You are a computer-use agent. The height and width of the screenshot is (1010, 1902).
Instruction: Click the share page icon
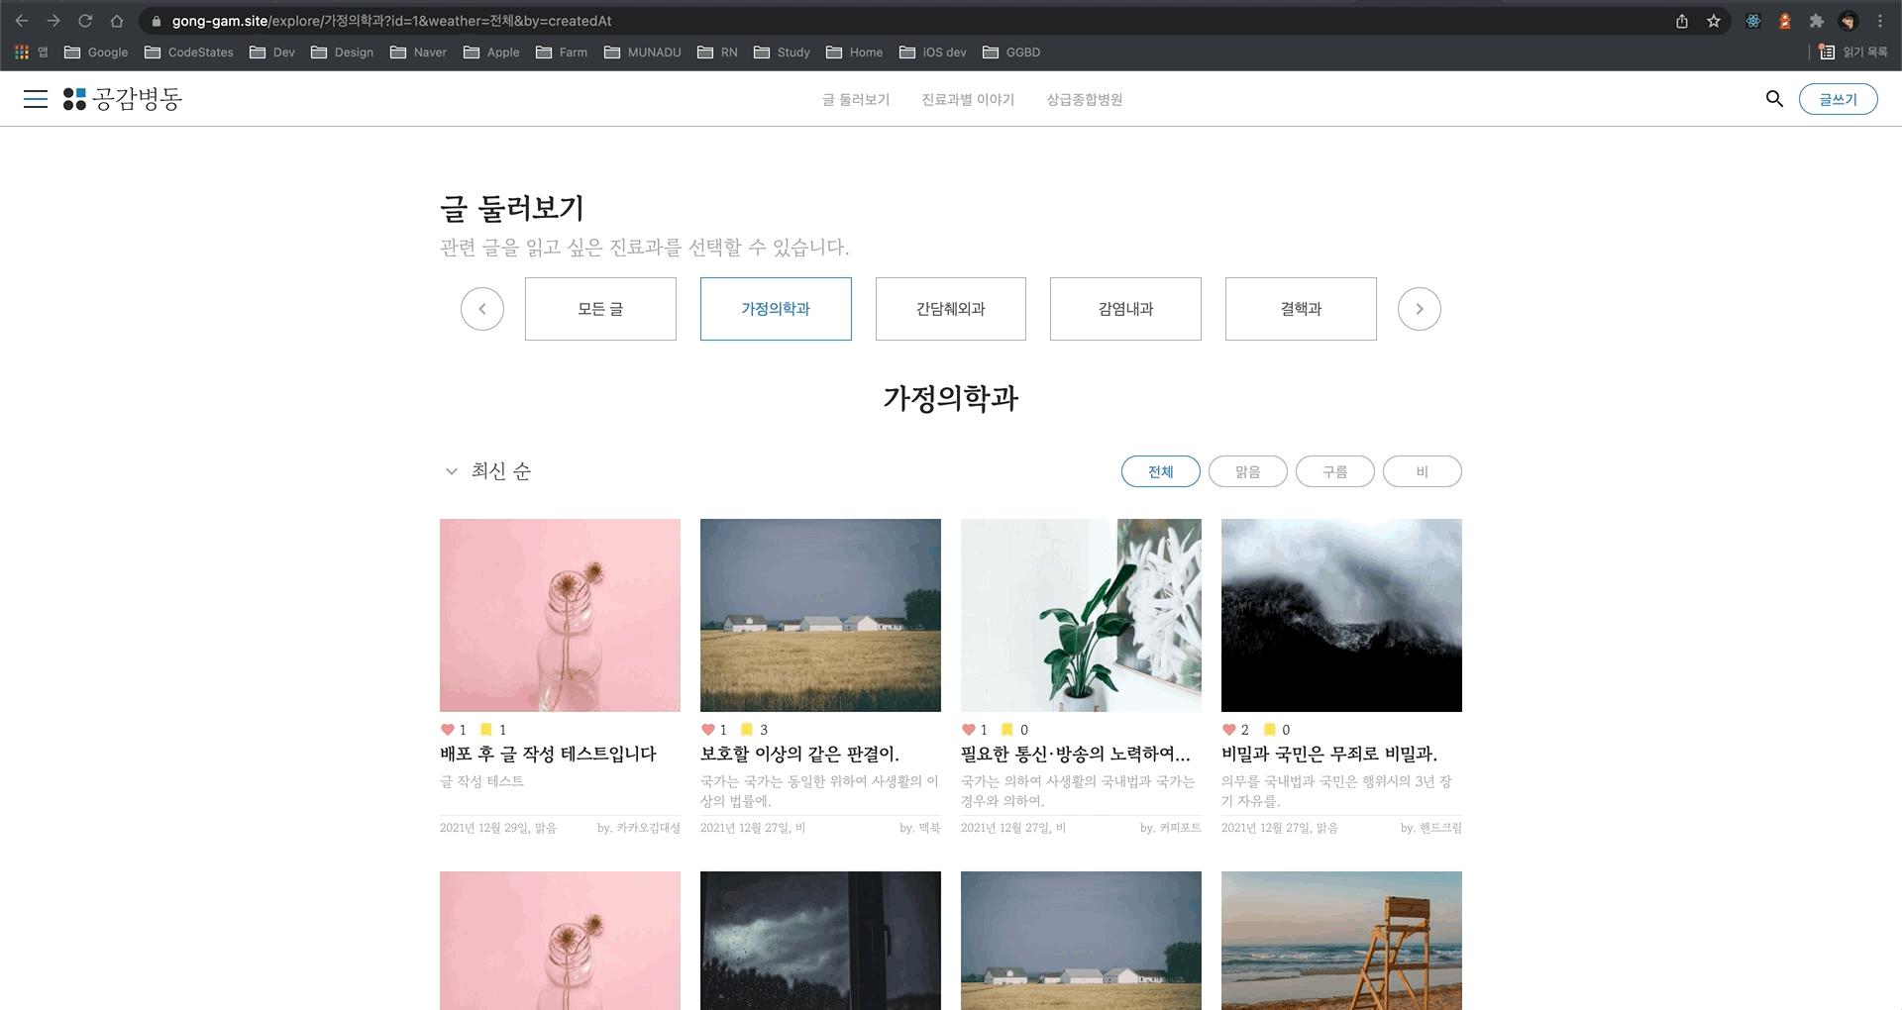pyautogui.click(x=1682, y=21)
